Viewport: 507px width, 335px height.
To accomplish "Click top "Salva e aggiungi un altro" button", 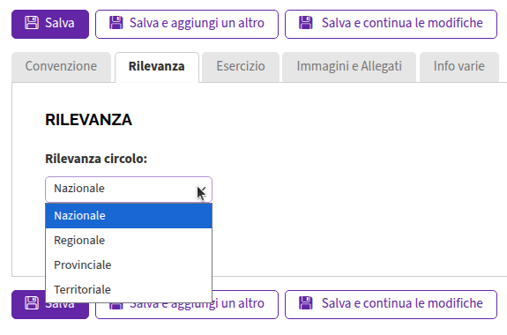I will click(187, 25).
